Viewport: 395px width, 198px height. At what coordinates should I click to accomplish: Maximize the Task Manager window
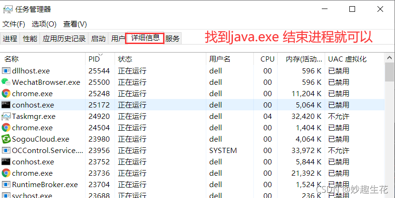[x=352, y=9]
